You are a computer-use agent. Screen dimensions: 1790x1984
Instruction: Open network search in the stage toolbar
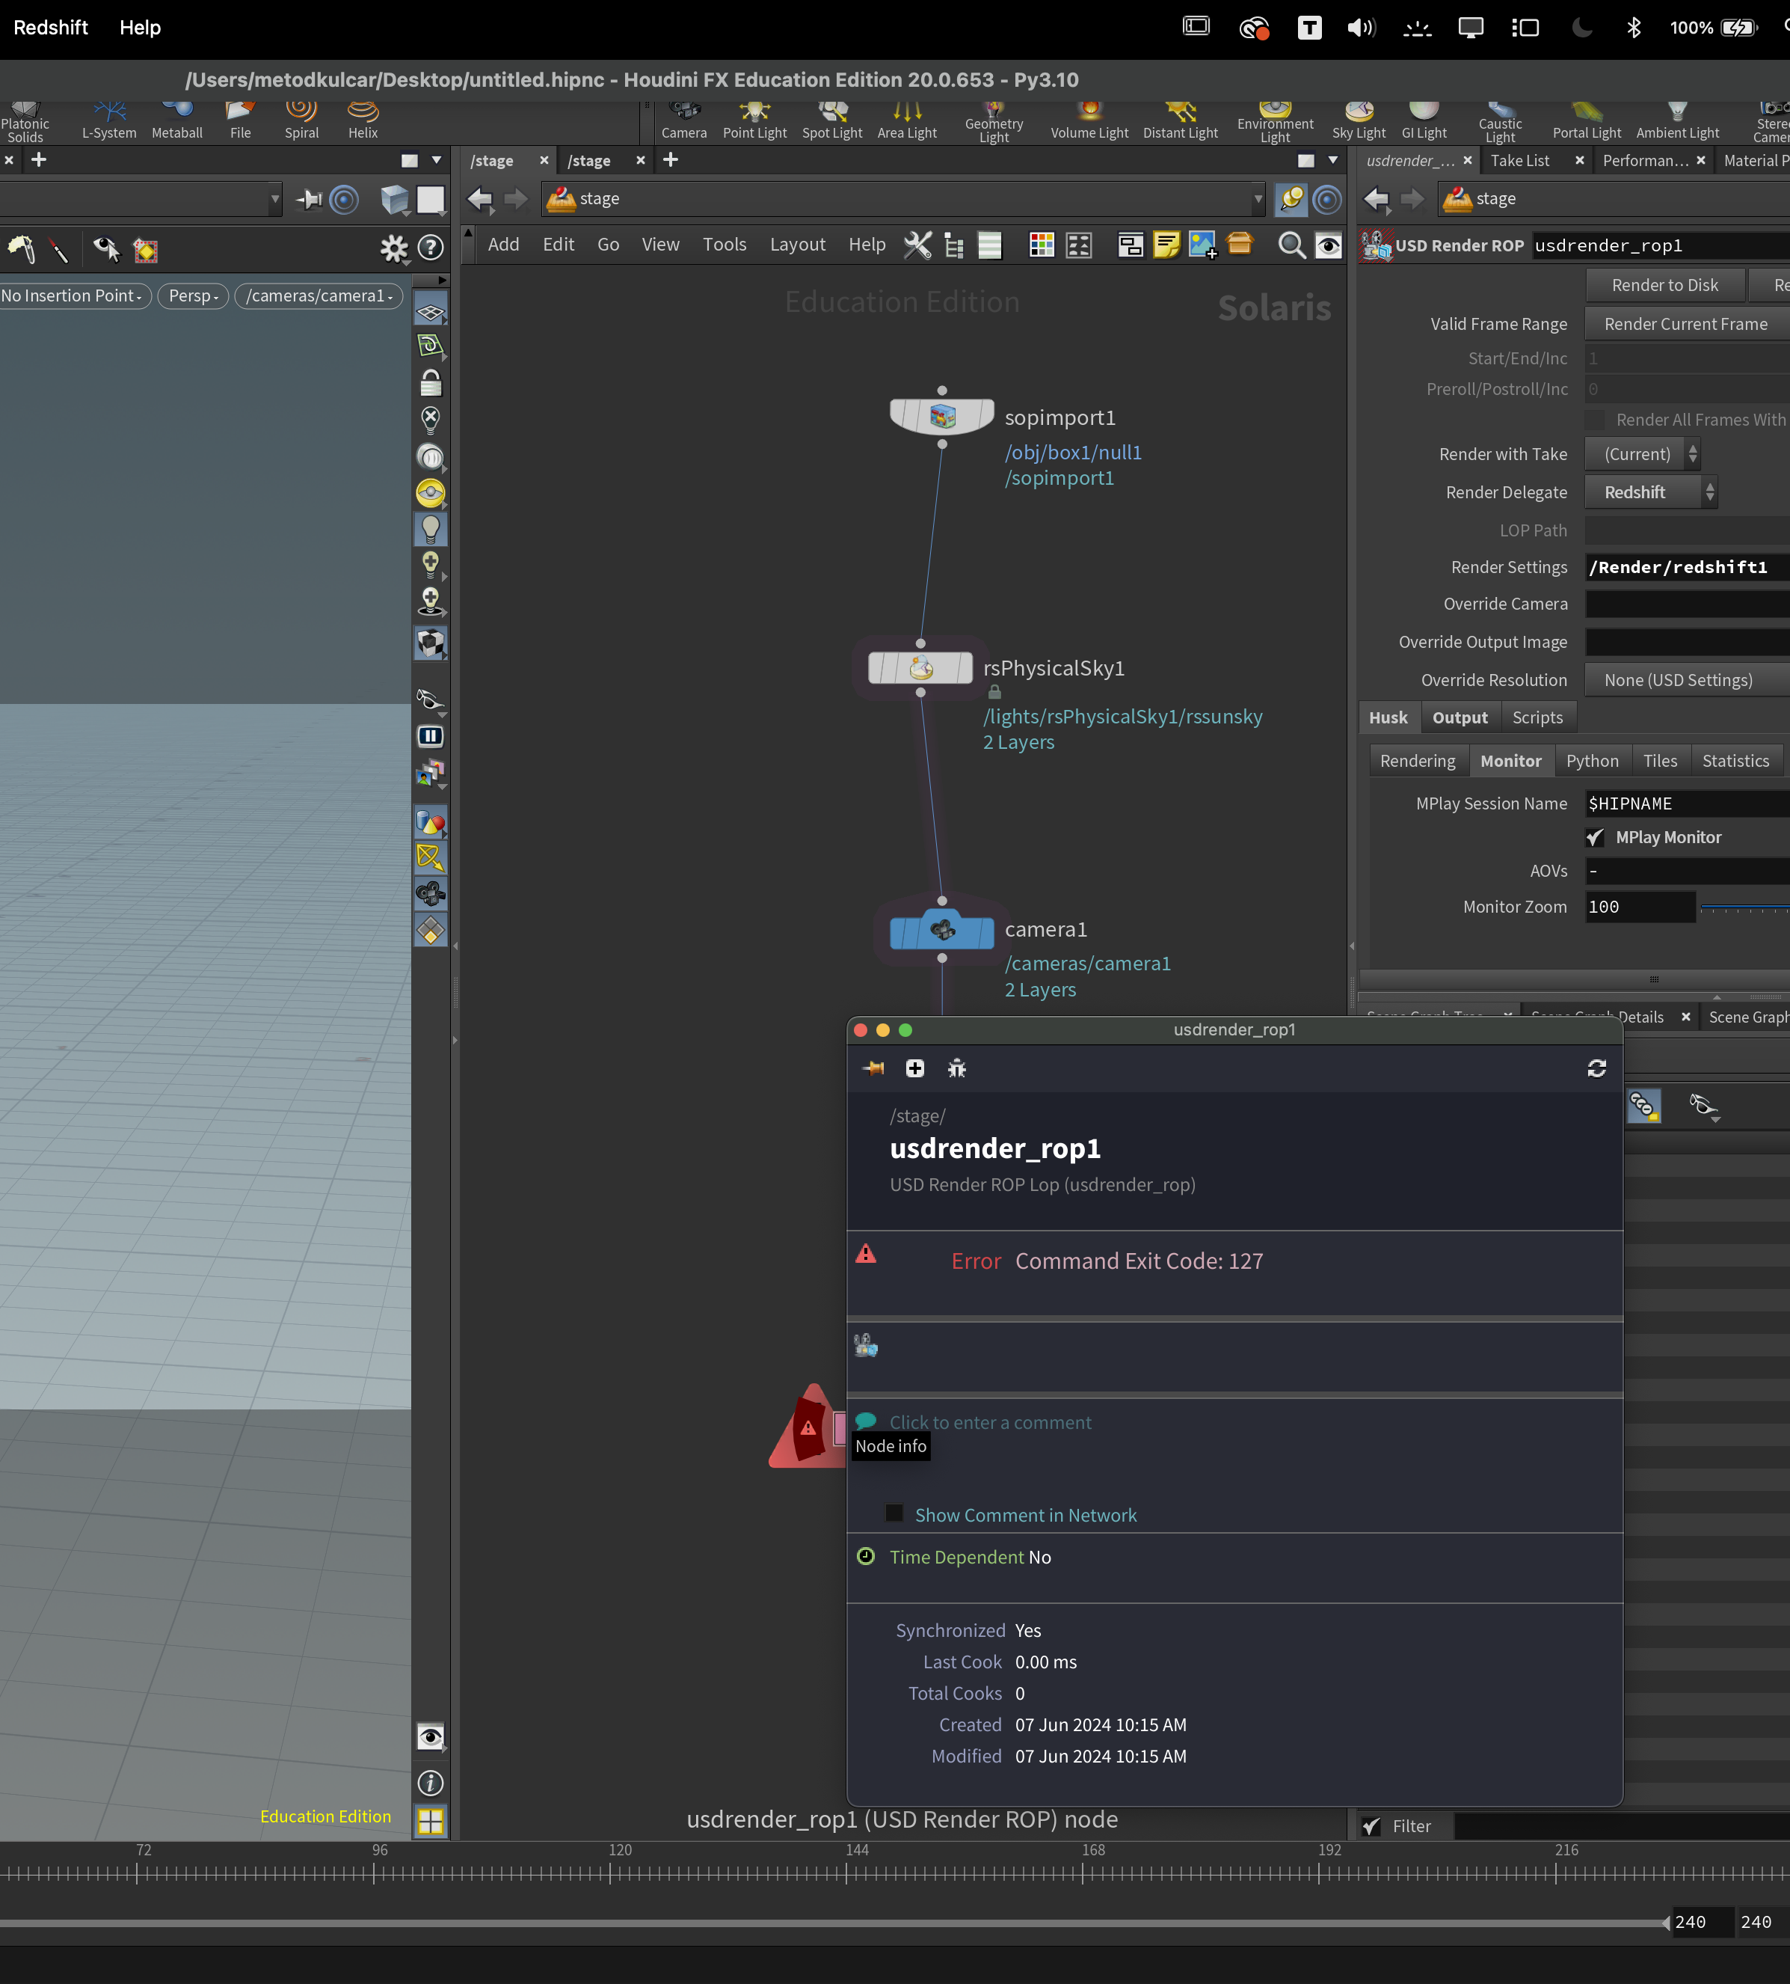[1291, 244]
